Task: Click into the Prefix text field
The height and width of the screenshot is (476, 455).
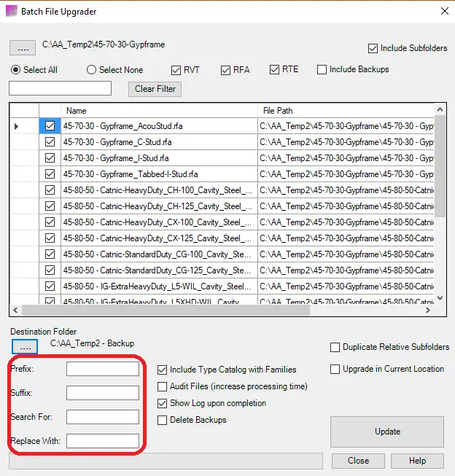Action: pyautogui.click(x=103, y=369)
